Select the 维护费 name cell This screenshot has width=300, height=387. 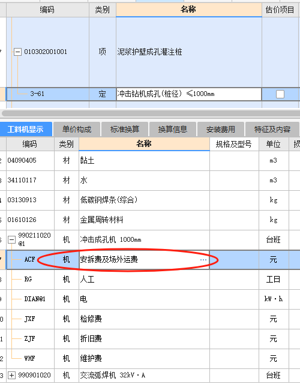pyautogui.click(x=144, y=358)
